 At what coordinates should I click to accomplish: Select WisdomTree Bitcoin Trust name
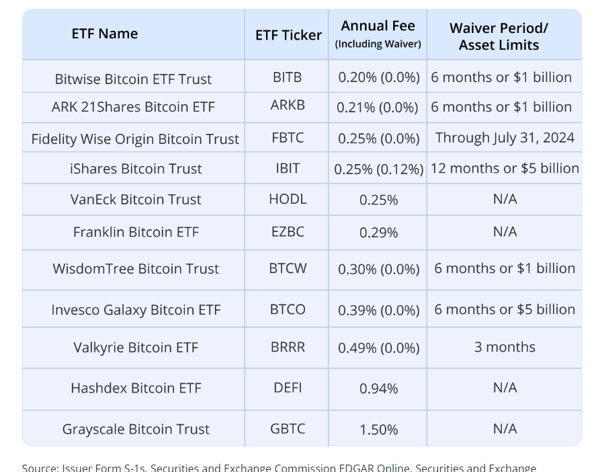coord(136,269)
